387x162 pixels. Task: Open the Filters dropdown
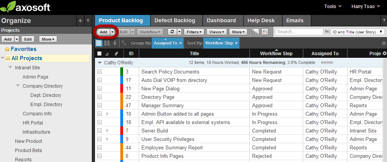pyautogui.click(x=194, y=32)
